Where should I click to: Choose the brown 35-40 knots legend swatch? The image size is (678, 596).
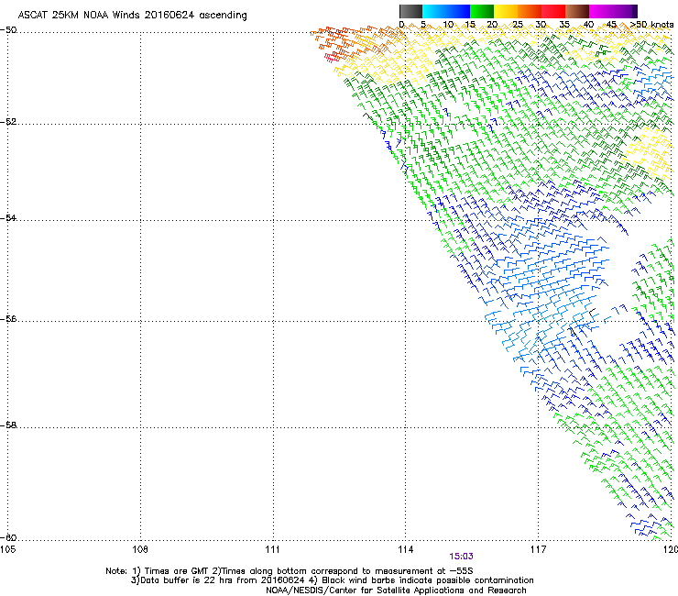pos(577,11)
